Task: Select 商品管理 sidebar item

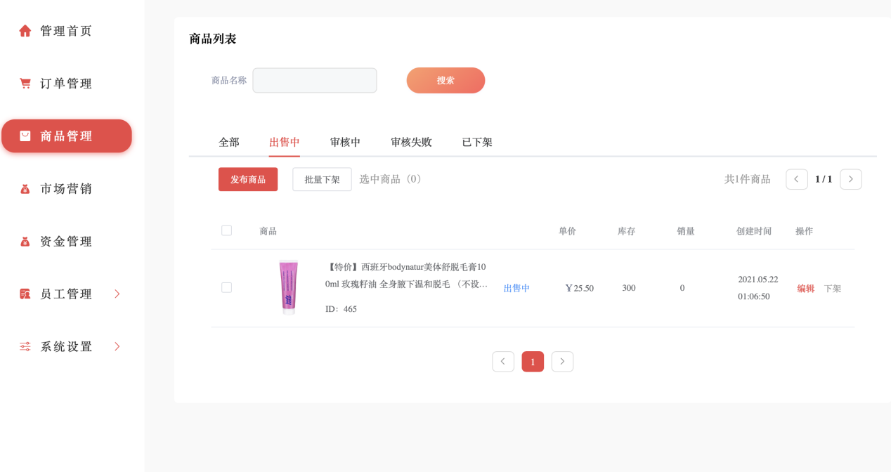Action: click(67, 136)
